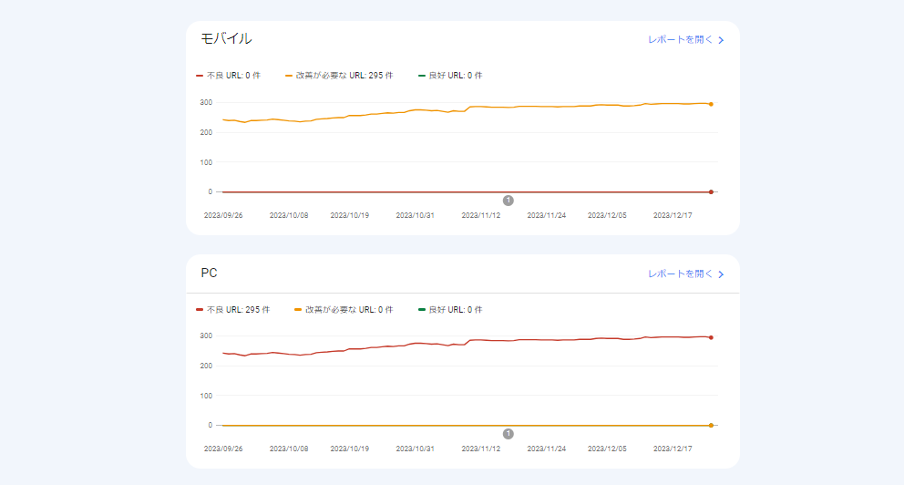The height and width of the screenshot is (485, 904).
Task: Click y-axis value 100 on PC chart
Action: click(x=206, y=397)
